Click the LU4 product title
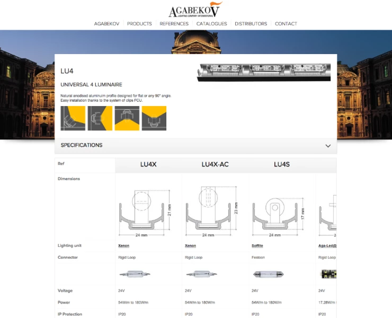 67,71
